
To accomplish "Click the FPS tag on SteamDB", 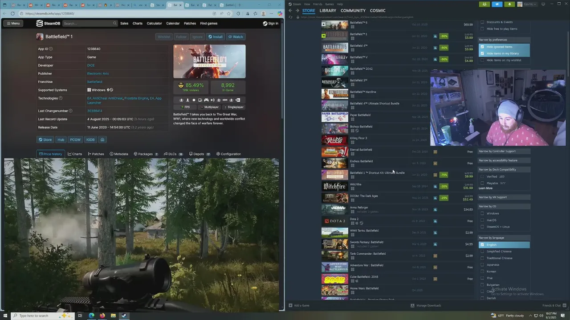I will [185, 107].
